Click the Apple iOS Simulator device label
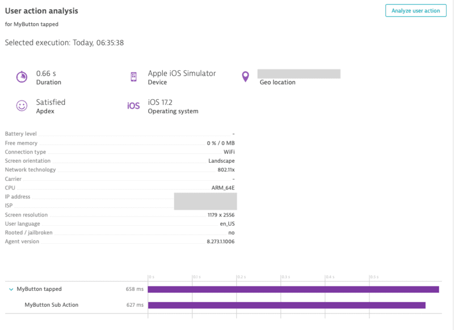The width and height of the screenshot is (454, 330). click(182, 73)
